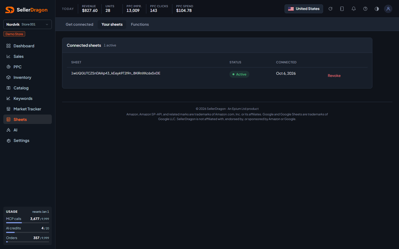Expand the Nordvik Store 001 selector
Viewport: 399px width, 249px height.
pos(27,24)
